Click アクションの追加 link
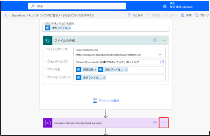 tap(108, 101)
